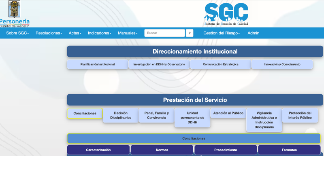Open the Formatos tab
The image size is (324, 182).
289,150
